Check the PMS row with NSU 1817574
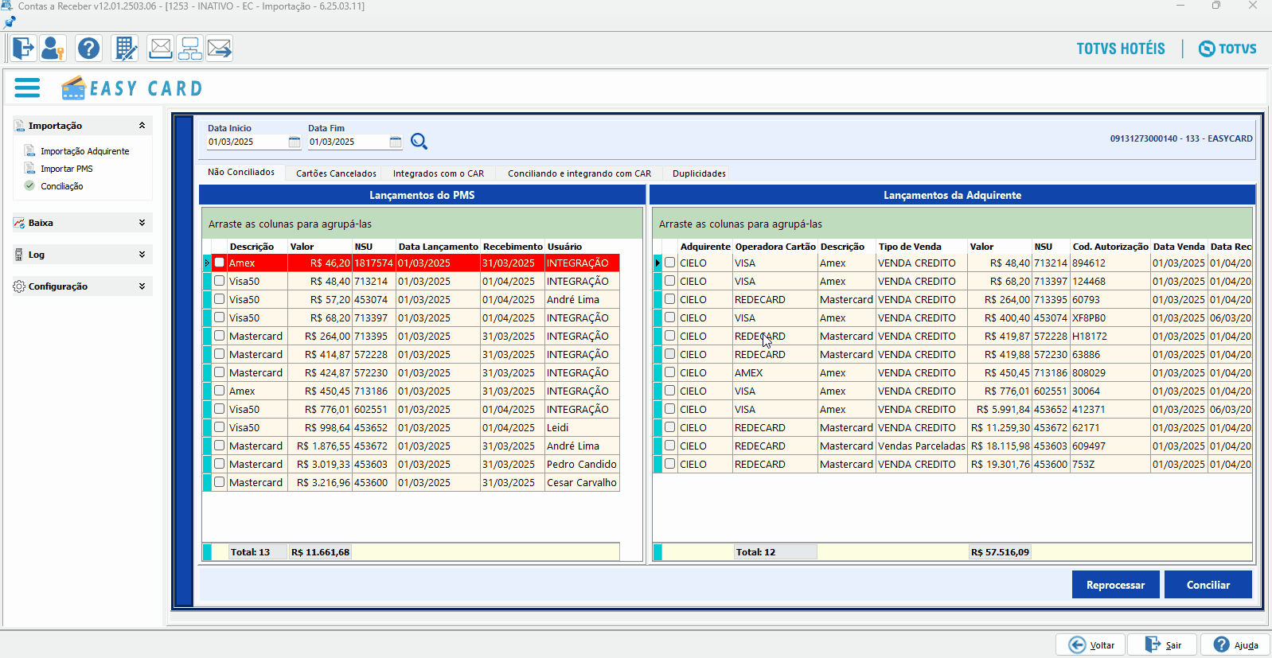Viewport: 1272px width, 658px height. pyautogui.click(x=219, y=263)
